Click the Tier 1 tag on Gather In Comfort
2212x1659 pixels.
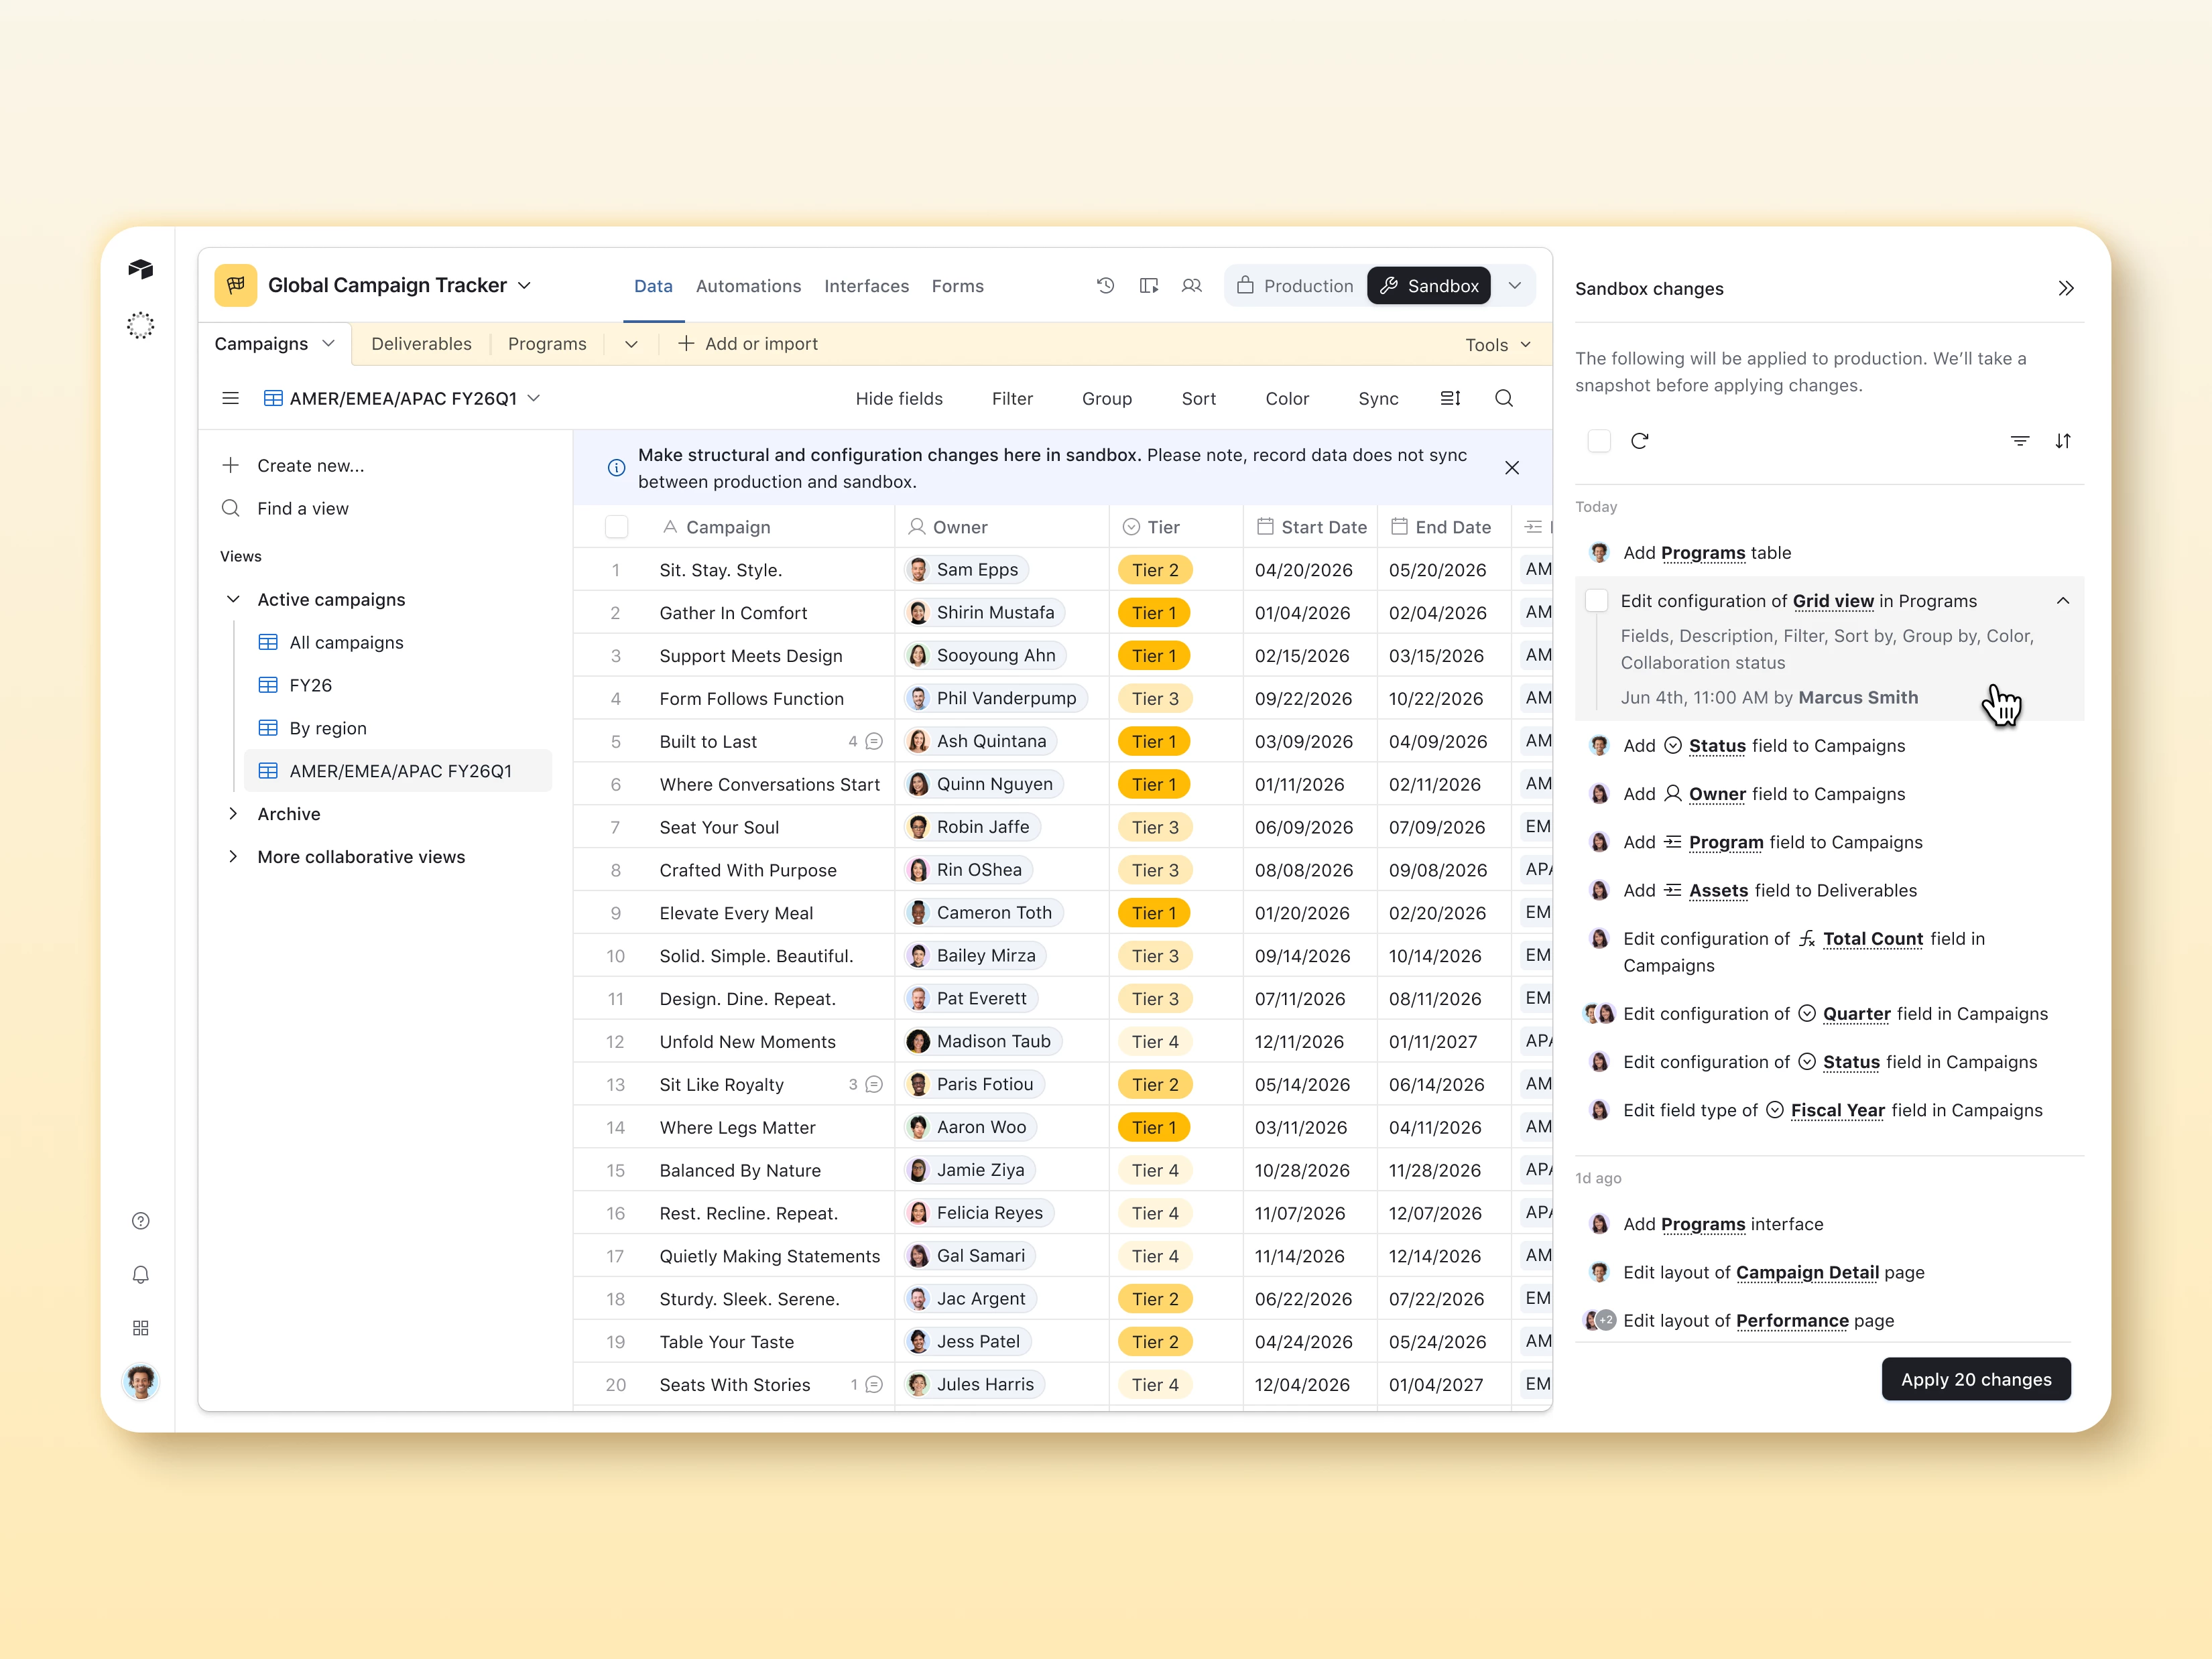pyautogui.click(x=1153, y=612)
